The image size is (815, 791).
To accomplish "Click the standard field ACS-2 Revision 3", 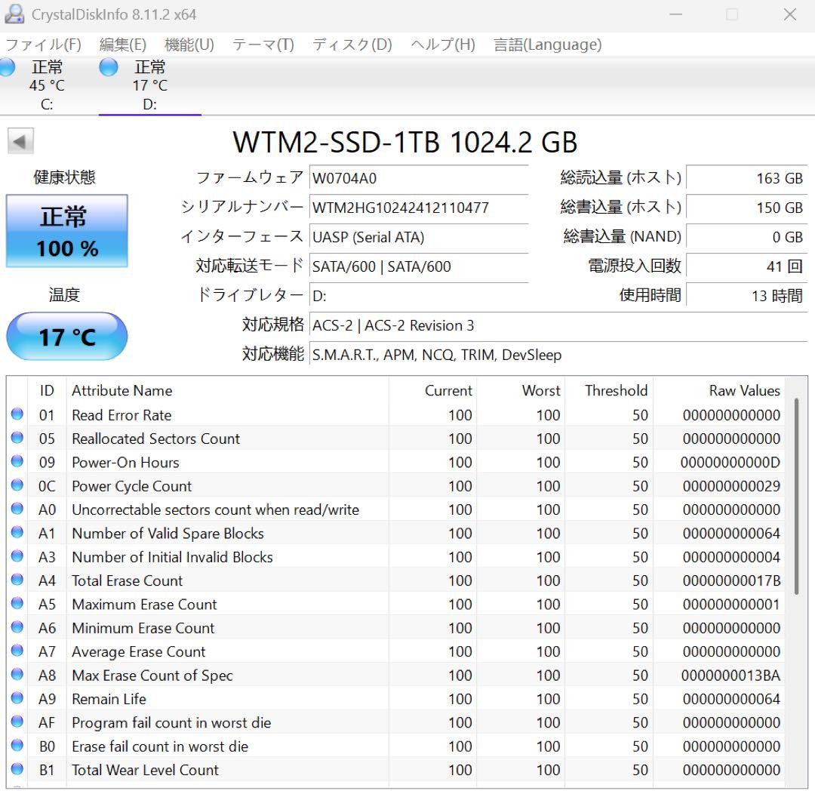I will pyautogui.click(x=558, y=325).
